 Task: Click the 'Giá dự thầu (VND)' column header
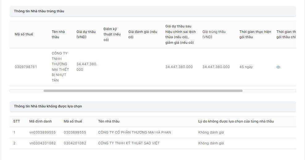point(86,34)
